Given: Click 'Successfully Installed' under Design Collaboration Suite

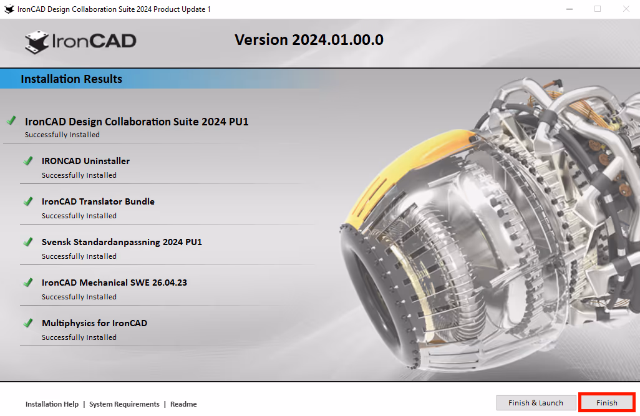Looking at the screenshot, I should coord(62,135).
